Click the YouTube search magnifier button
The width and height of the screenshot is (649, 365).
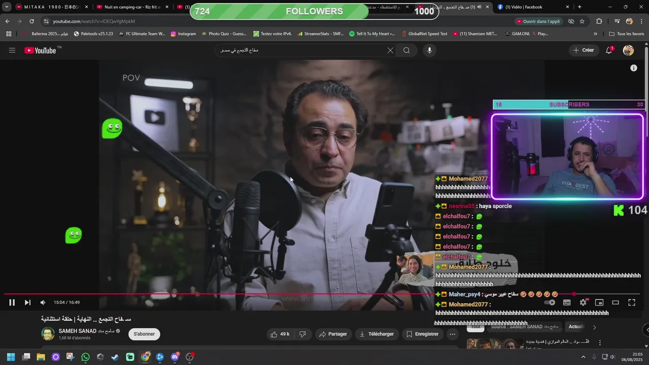(407, 50)
